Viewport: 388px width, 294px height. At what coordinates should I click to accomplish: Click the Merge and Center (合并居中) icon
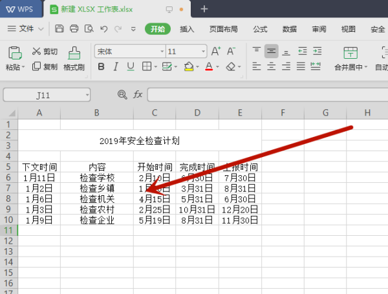350,58
